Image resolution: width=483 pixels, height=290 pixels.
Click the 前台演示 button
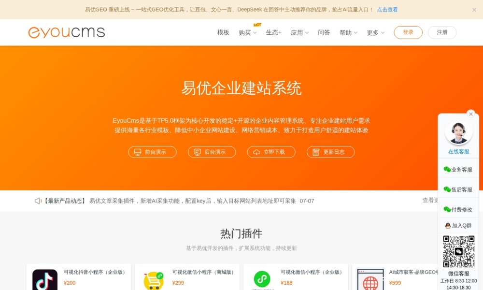click(153, 152)
